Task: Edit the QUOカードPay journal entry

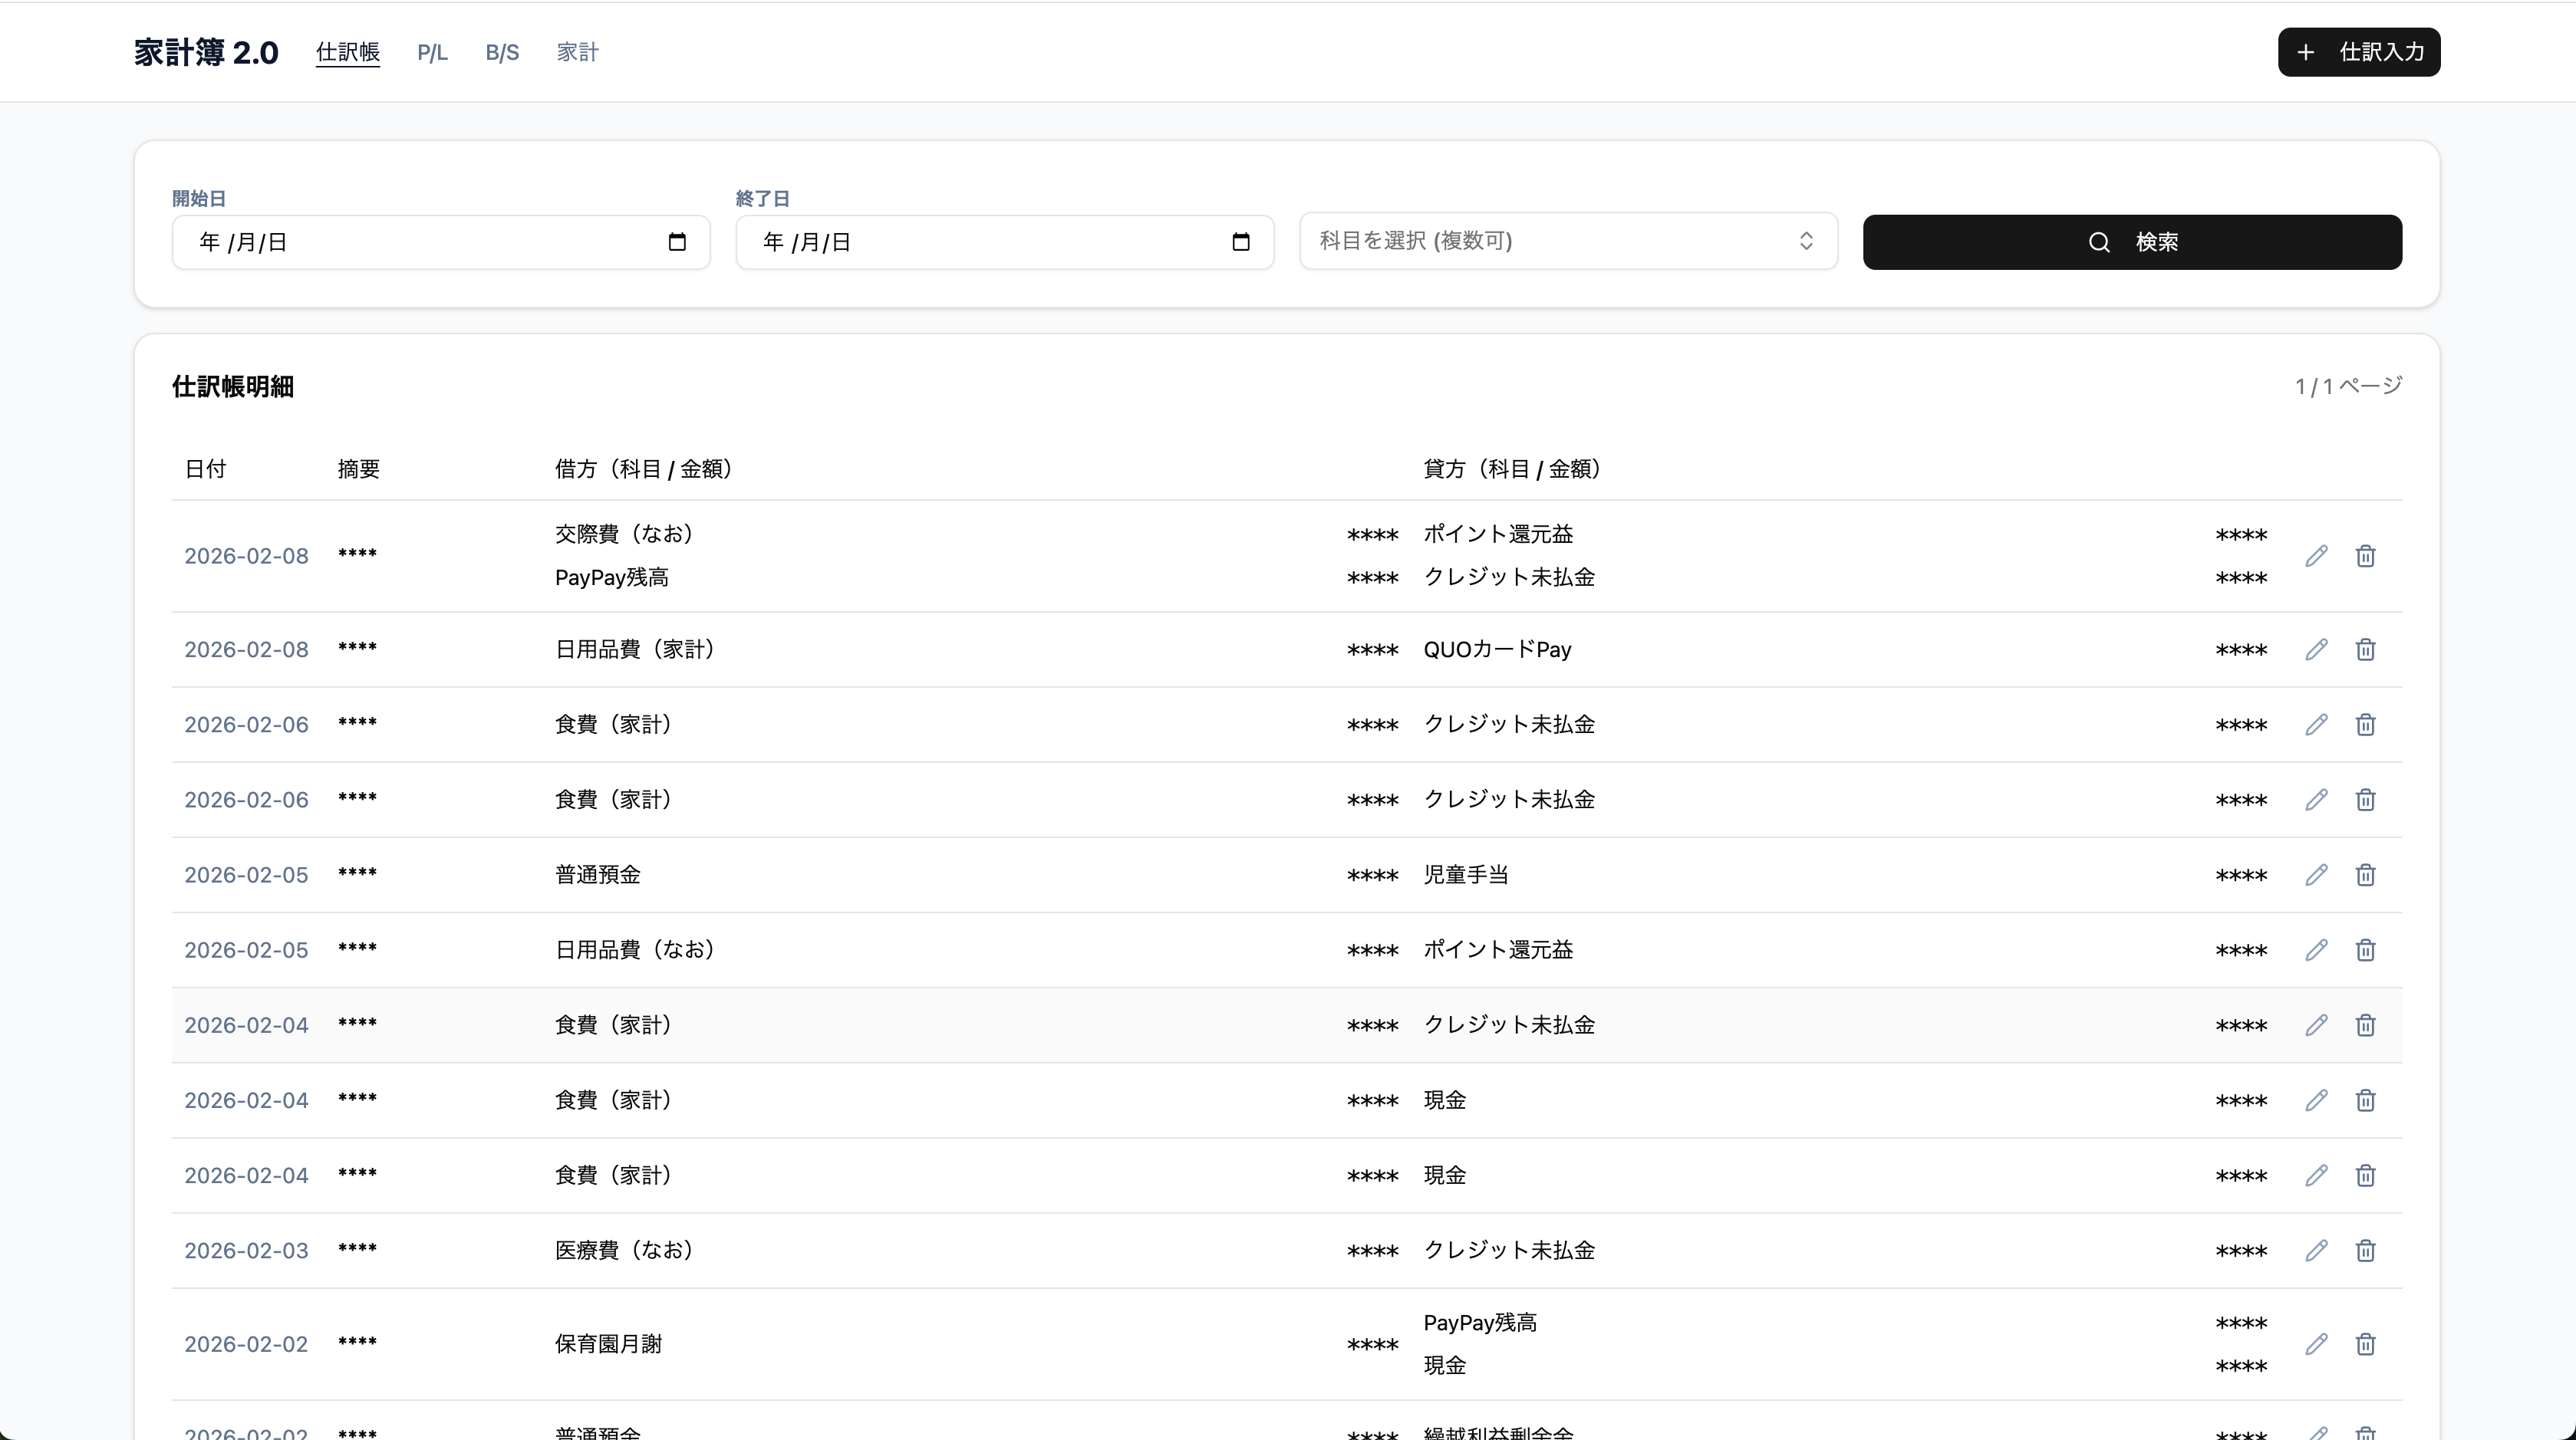Action: click(x=2316, y=649)
